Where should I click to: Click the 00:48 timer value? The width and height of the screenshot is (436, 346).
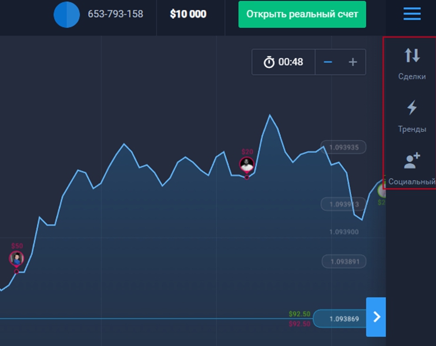click(291, 62)
